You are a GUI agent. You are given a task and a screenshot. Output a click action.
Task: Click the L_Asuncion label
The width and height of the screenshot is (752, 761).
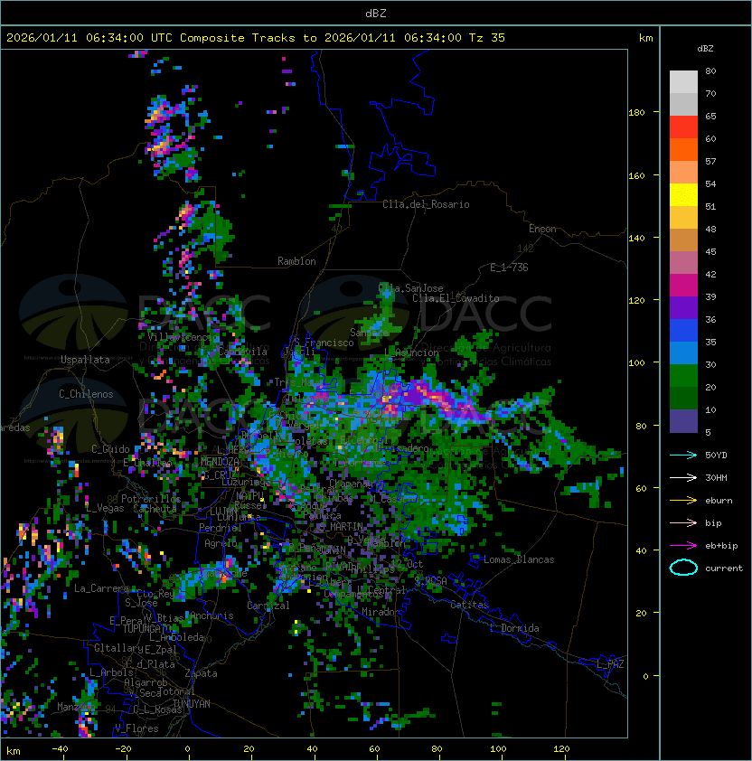coord(411,352)
